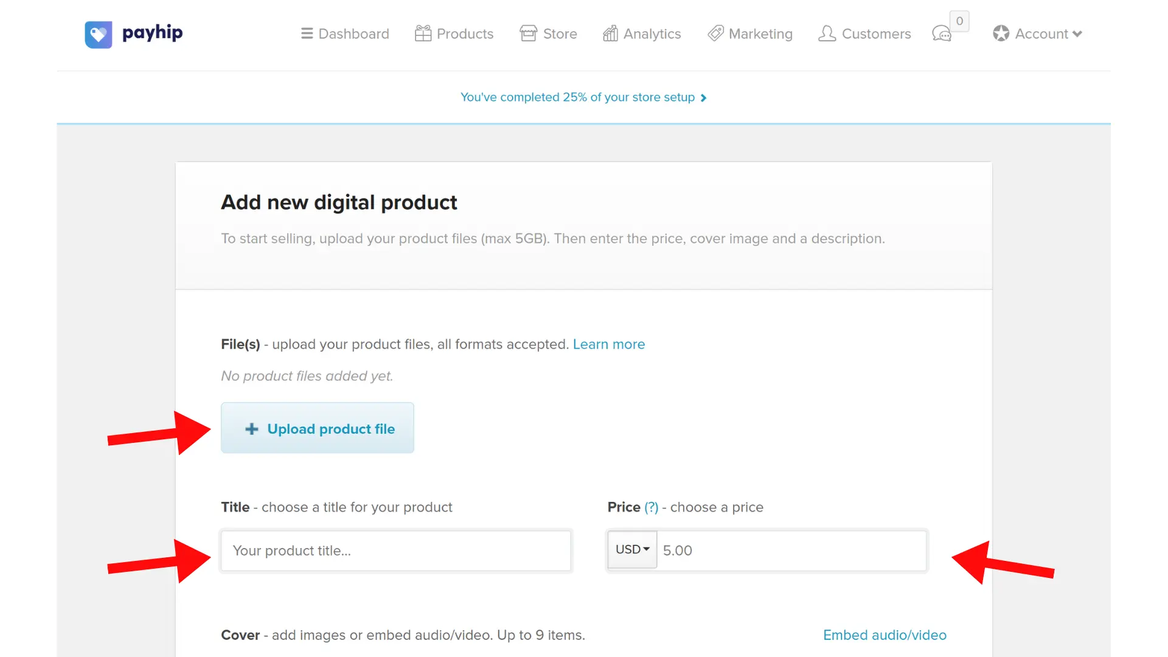
Task: Click the plus icon on upload button
Action: tap(252, 429)
